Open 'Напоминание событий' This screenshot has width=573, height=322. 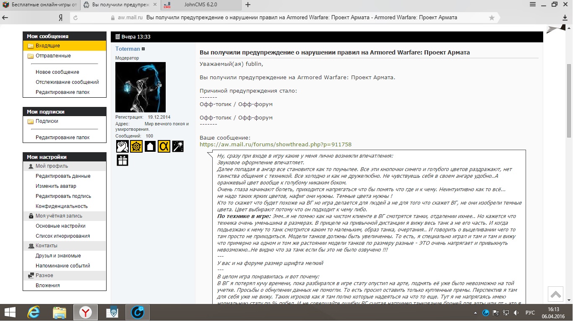(63, 266)
